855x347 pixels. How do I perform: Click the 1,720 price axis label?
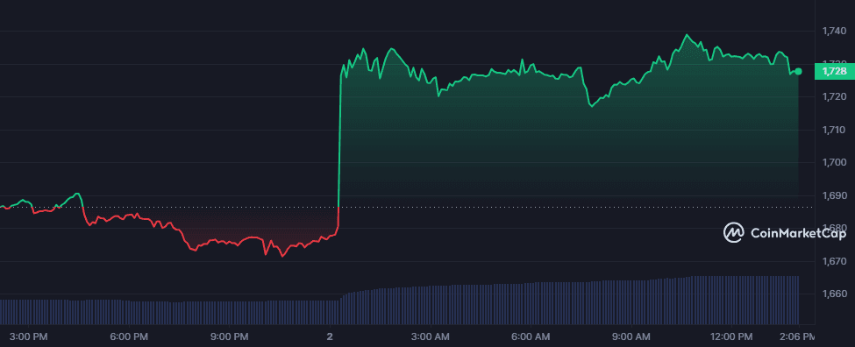(834, 97)
